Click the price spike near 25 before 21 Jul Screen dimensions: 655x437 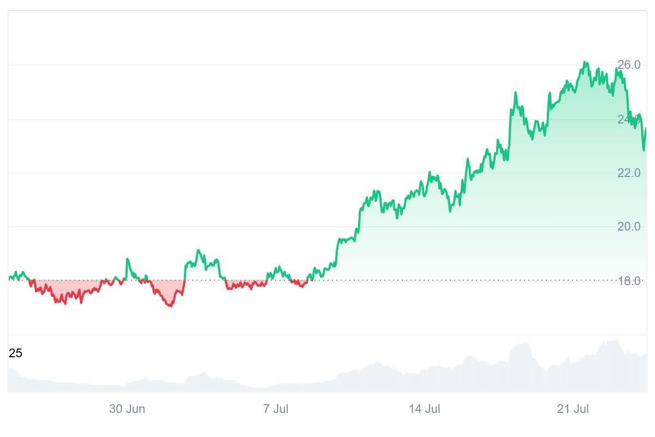click(515, 93)
